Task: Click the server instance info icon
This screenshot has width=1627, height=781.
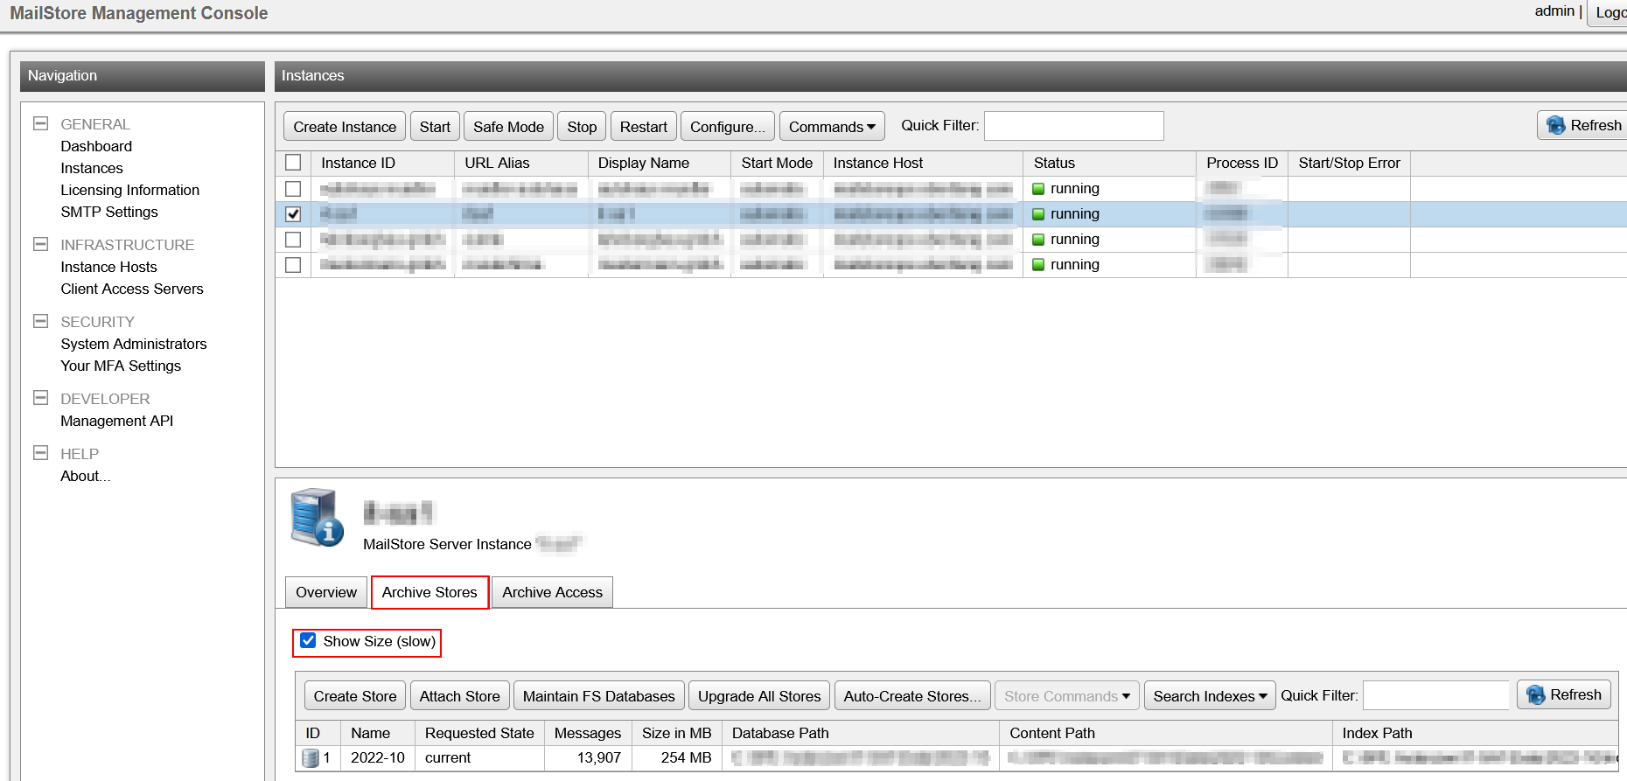Action: tap(317, 517)
